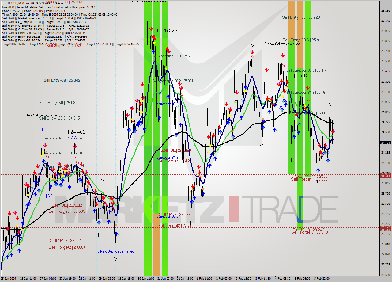Click the 25.580 price axis value

385,61
